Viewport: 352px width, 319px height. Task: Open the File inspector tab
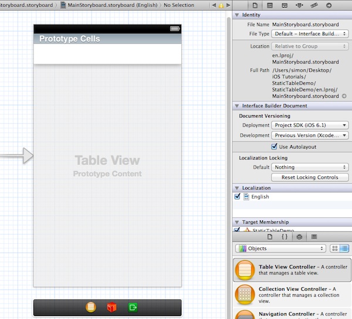coord(255,5)
